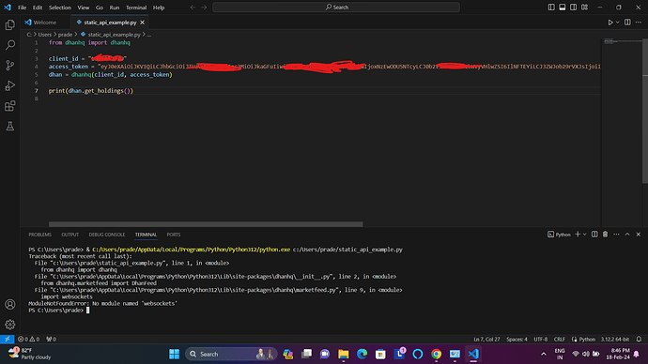Toggle the primary side bar layout button
Viewport: 648px width, 364px height.
(551, 8)
